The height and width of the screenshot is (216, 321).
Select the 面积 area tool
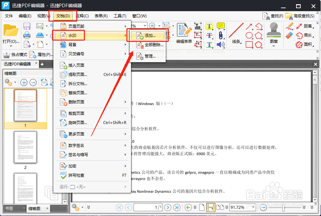(305, 45)
